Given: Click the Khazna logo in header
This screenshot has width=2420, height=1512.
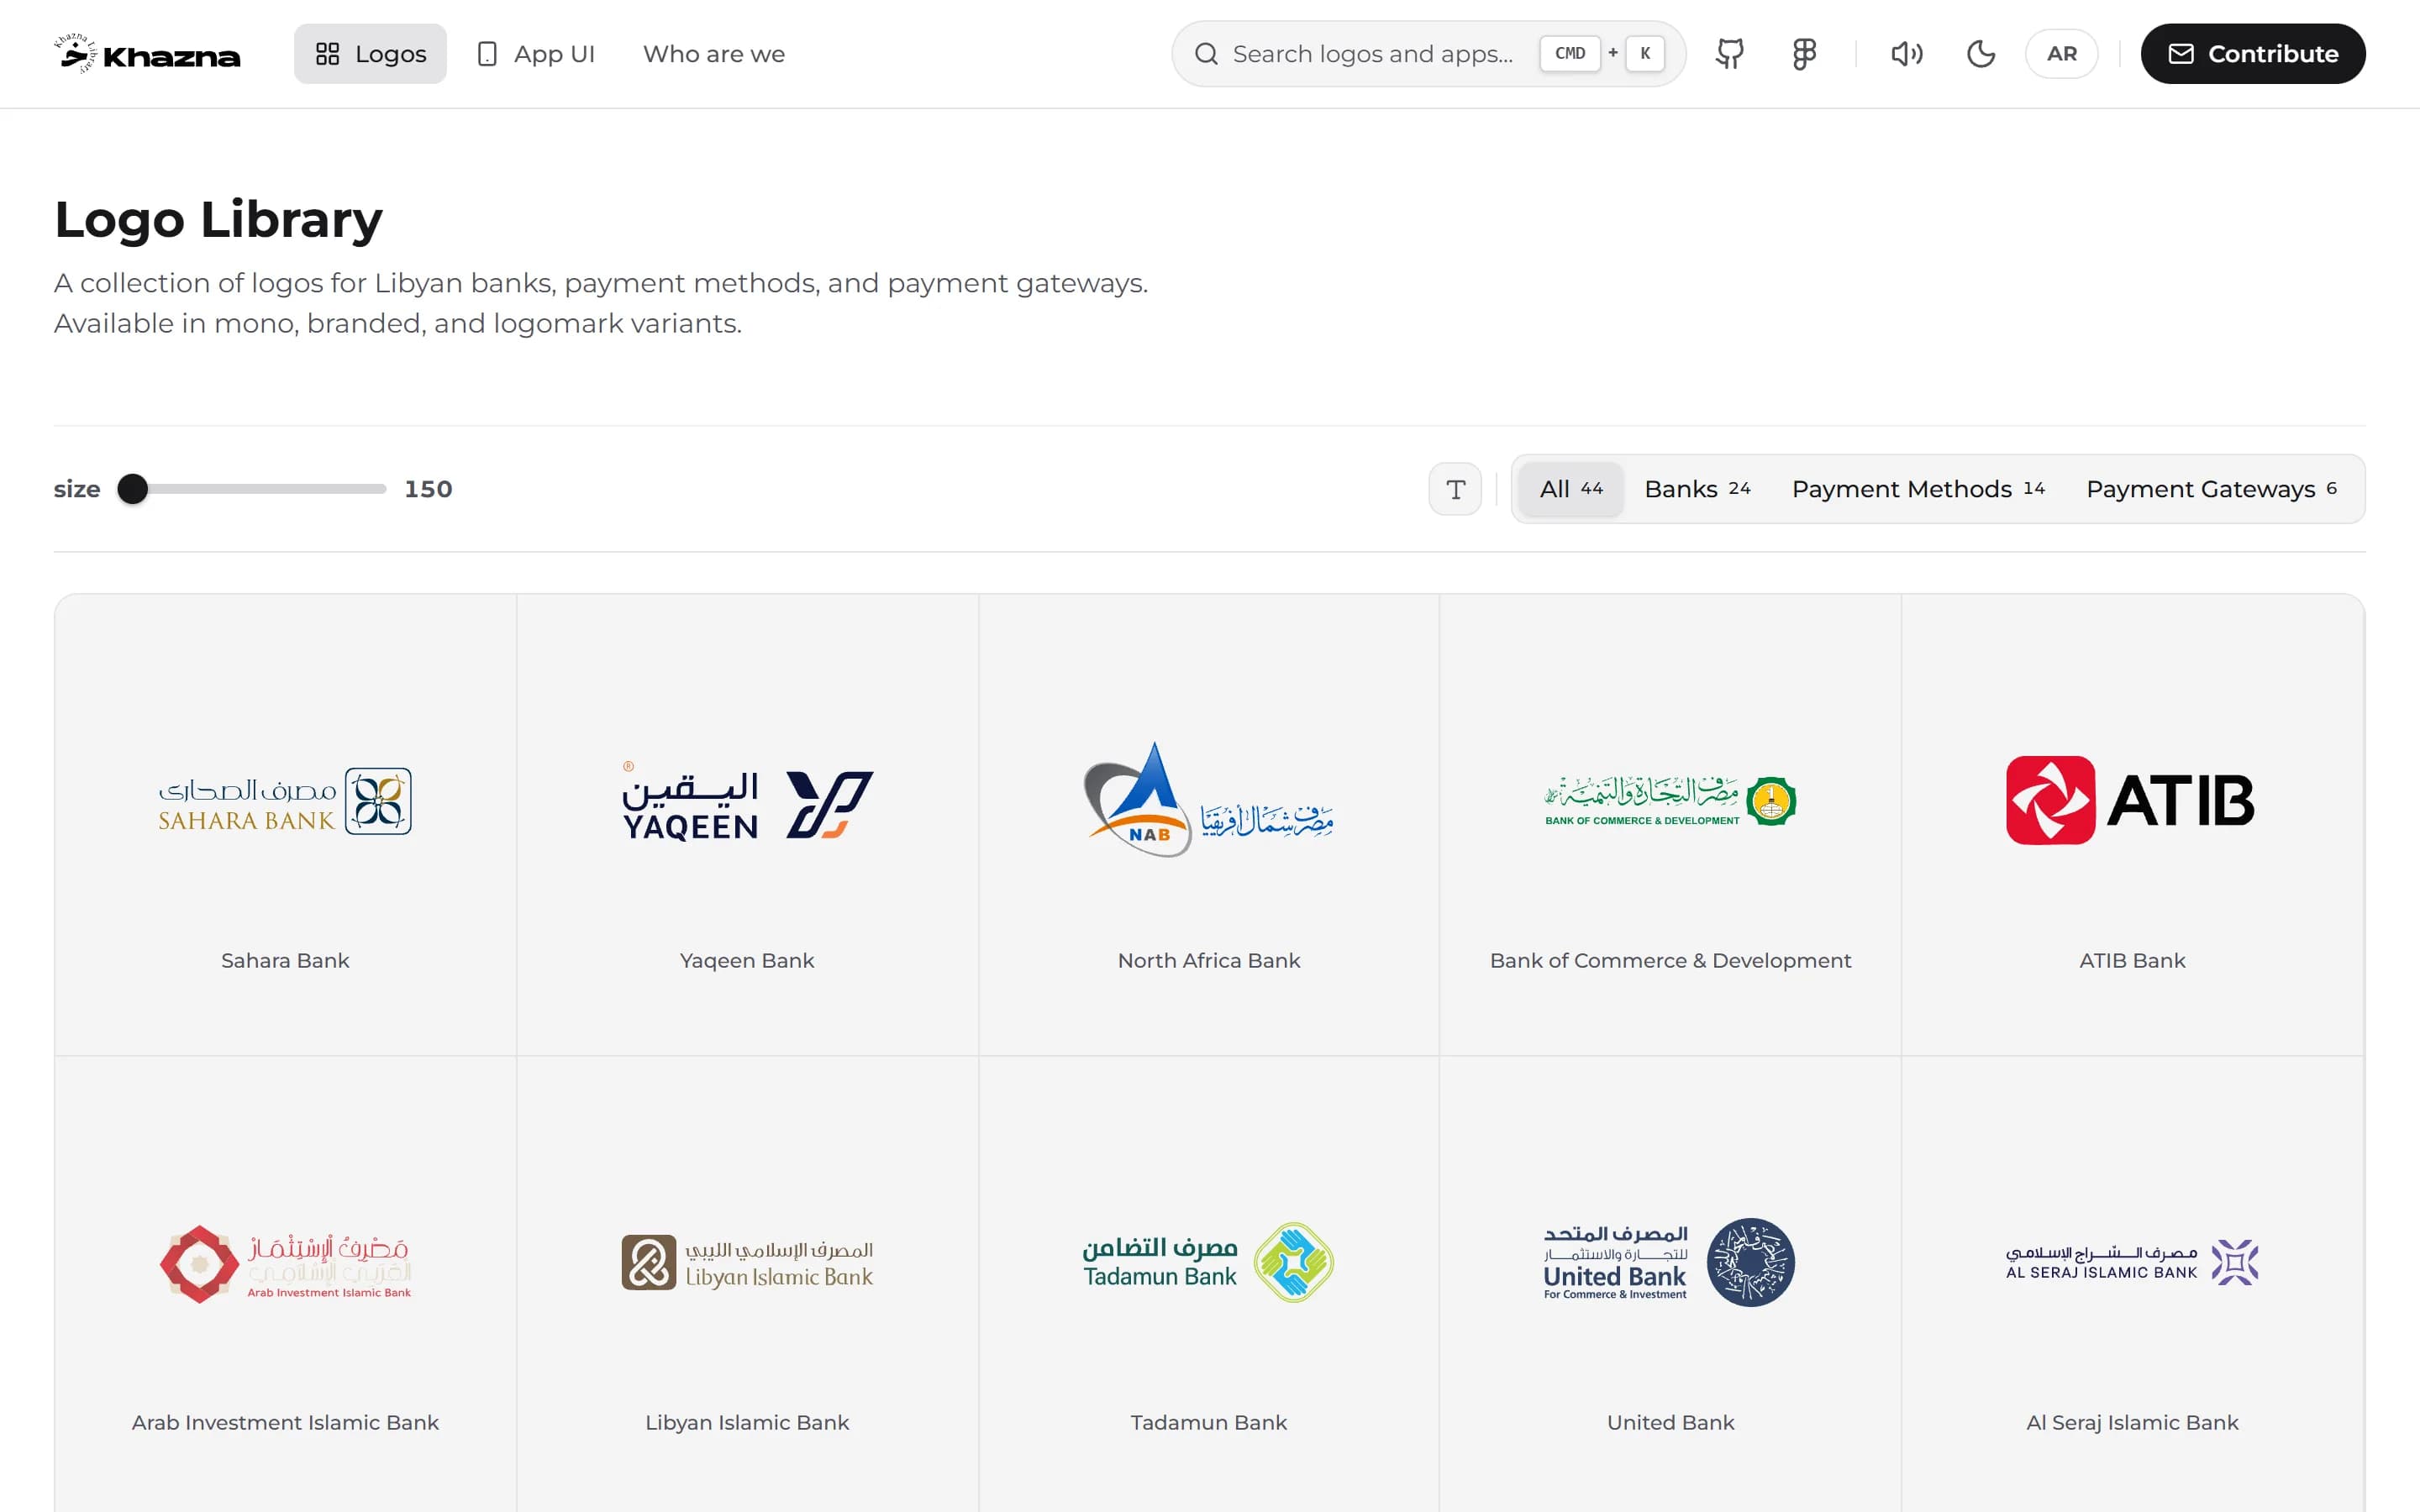Looking at the screenshot, I should [x=147, y=54].
